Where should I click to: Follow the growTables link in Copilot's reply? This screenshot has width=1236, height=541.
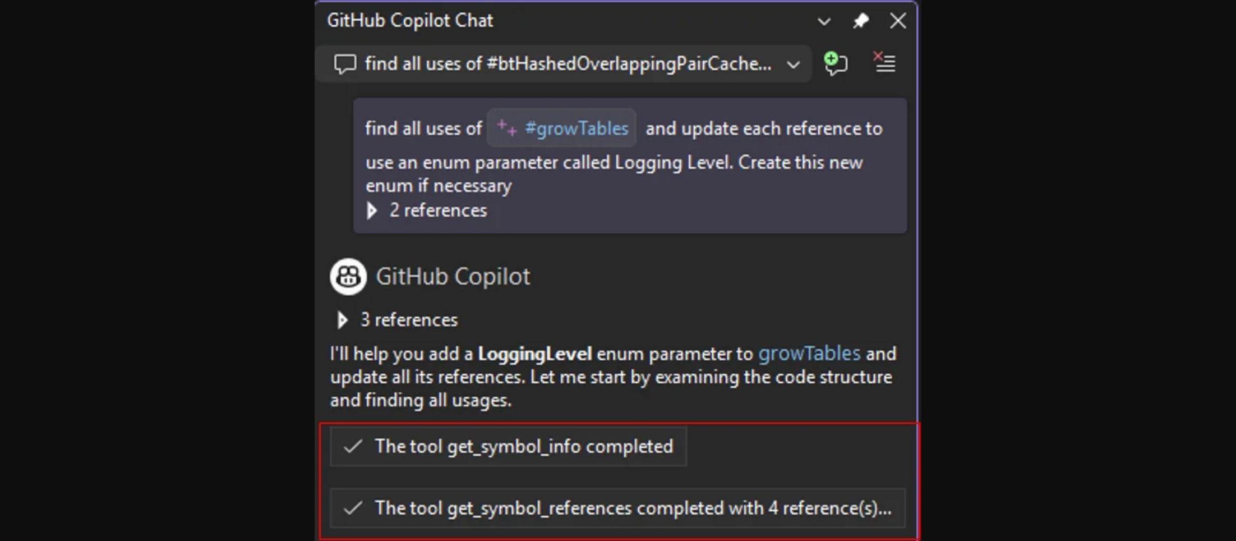pyautogui.click(x=809, y=354)
